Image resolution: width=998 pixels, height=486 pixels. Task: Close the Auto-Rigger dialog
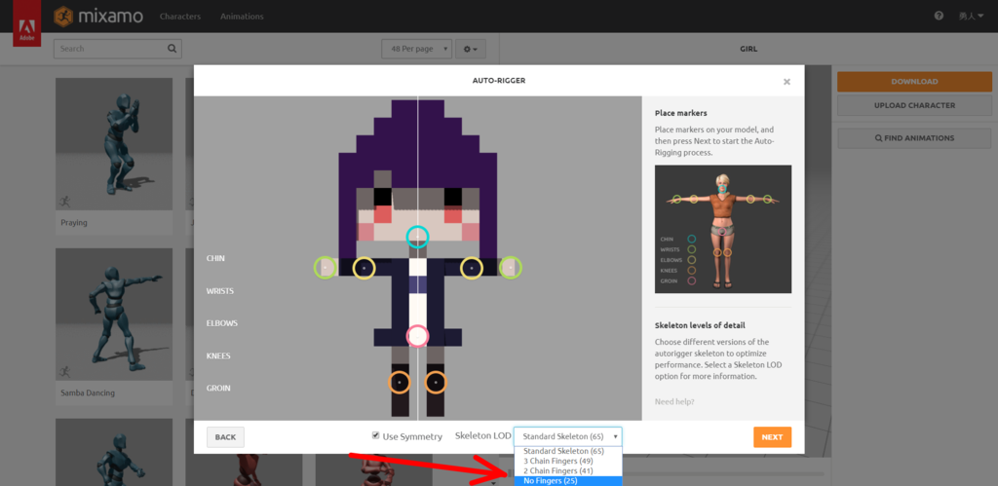787,82
